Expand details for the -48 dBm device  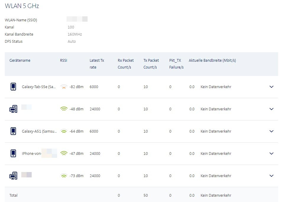[x=271, y=109]
